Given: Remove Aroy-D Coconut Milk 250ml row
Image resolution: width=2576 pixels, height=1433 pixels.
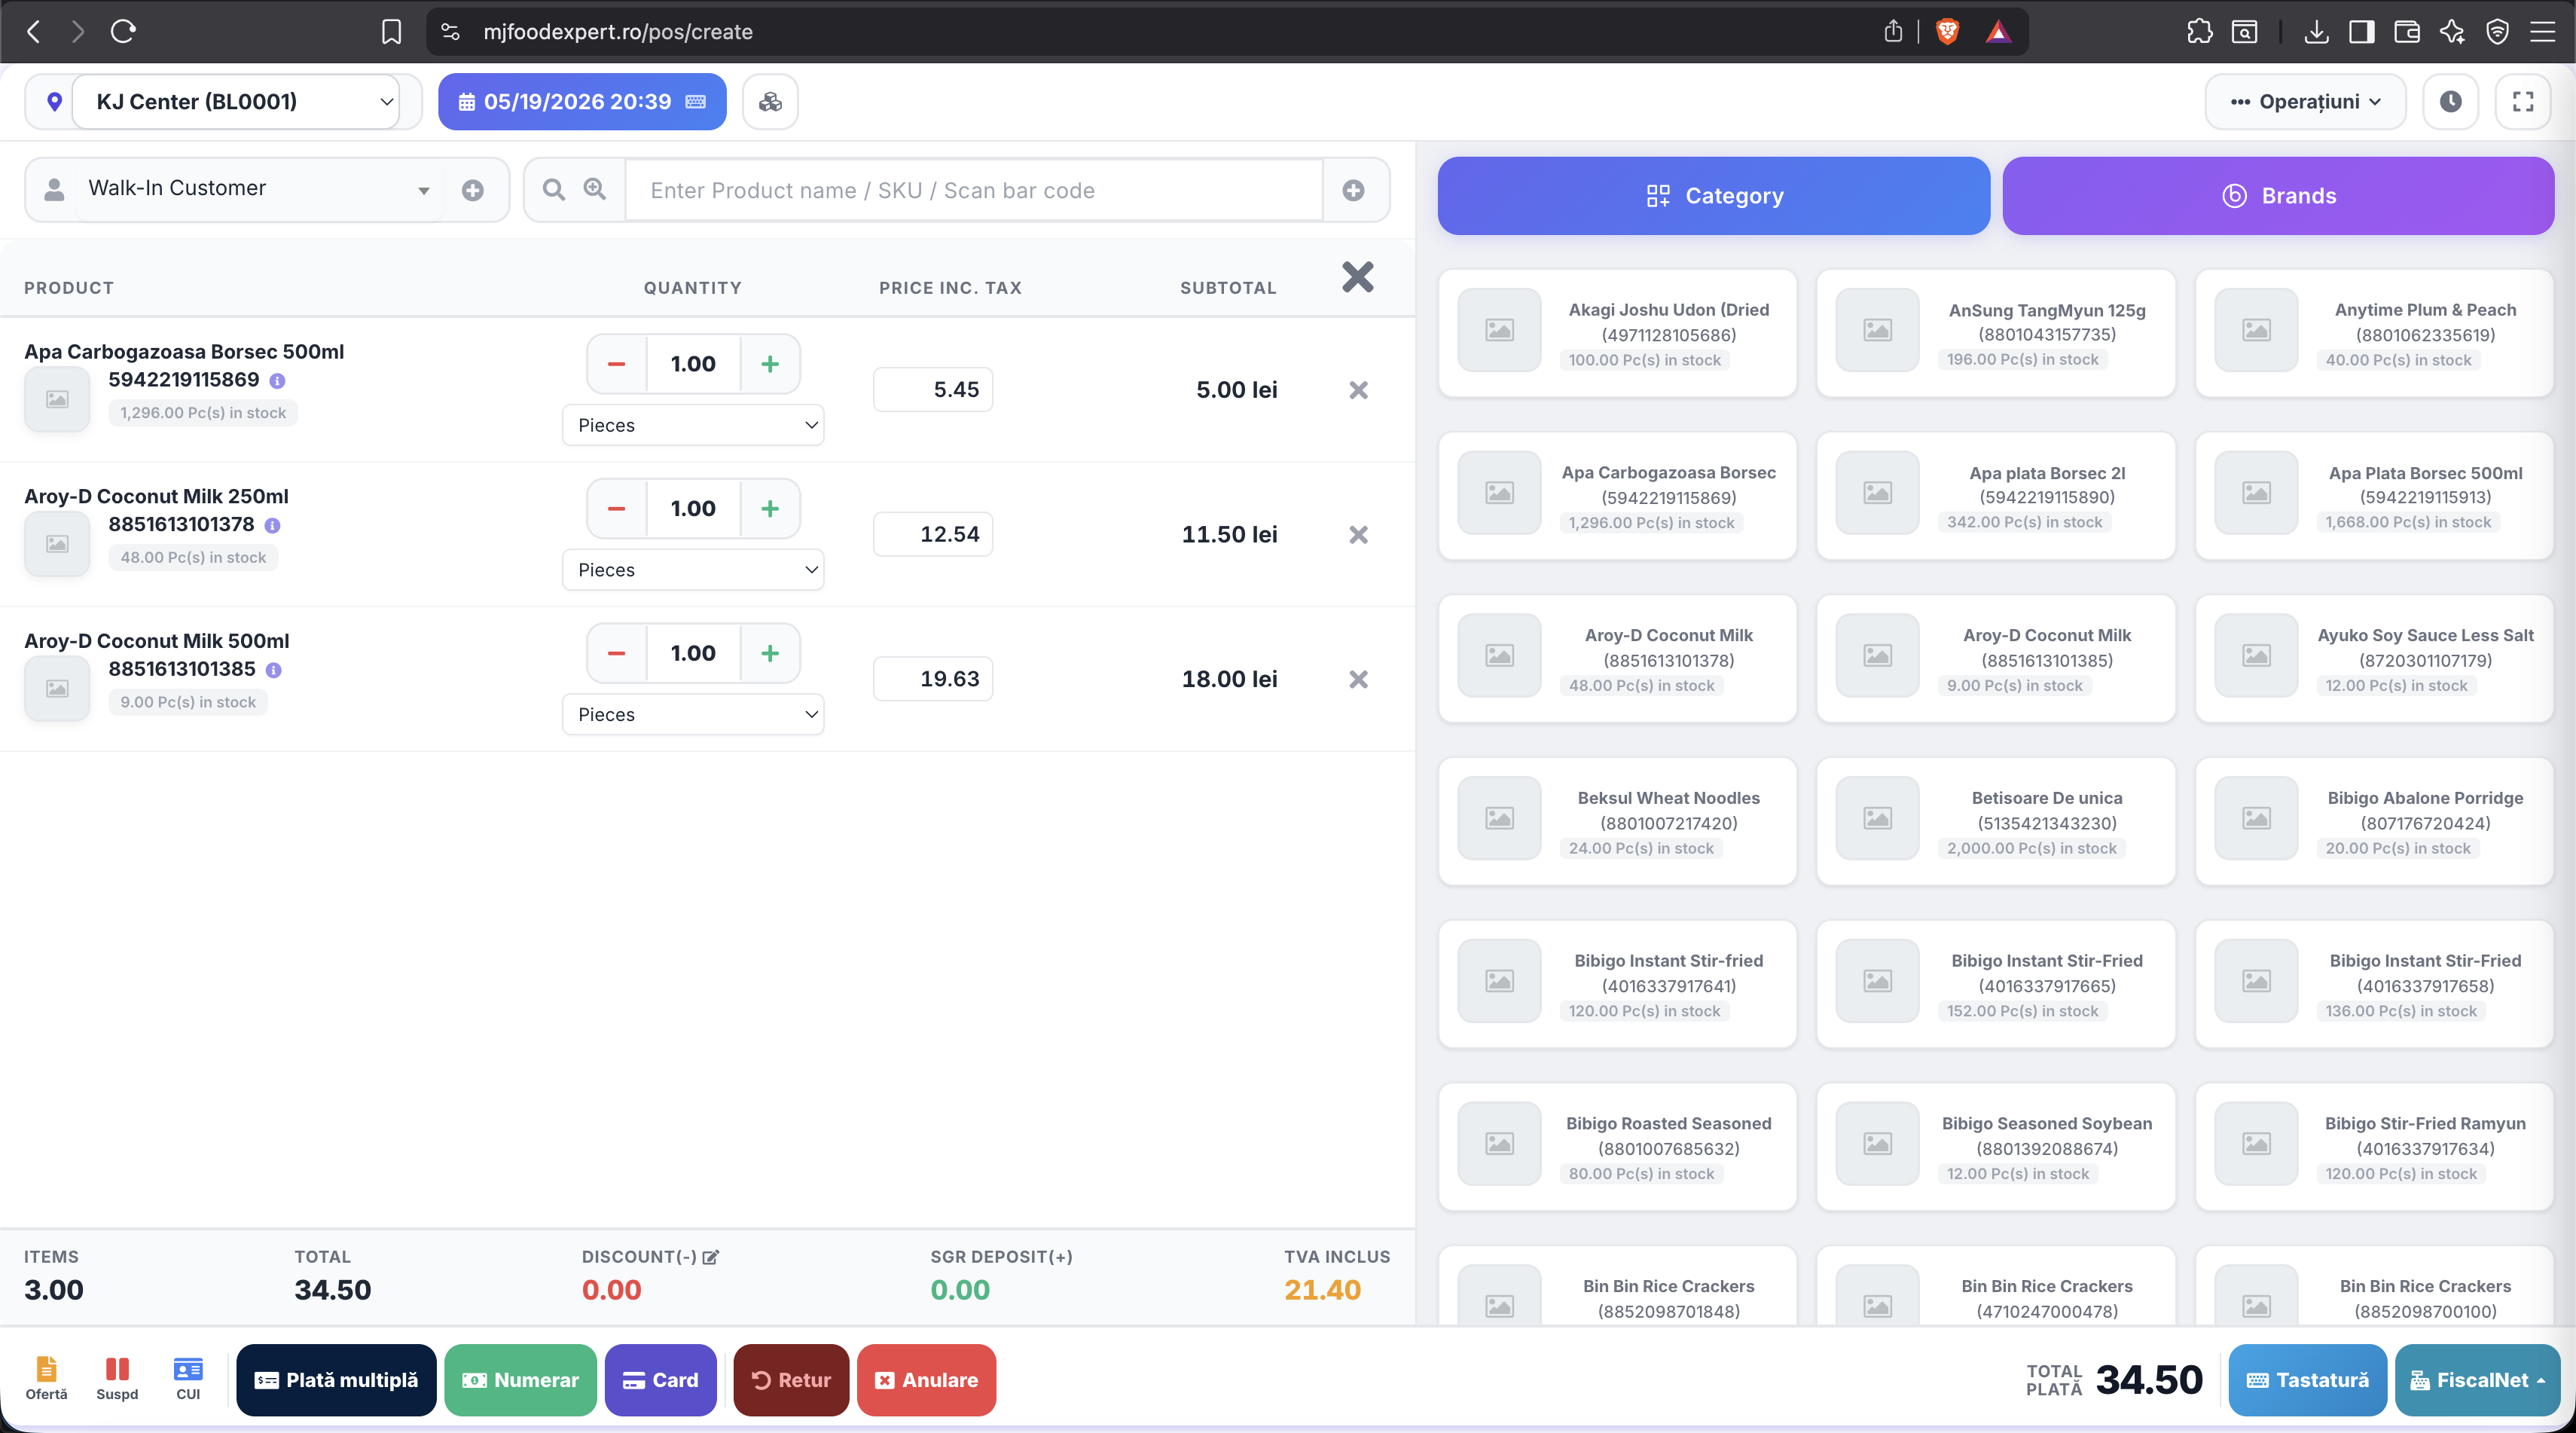Looking at the screenshot, I should tap(1358, 535).
